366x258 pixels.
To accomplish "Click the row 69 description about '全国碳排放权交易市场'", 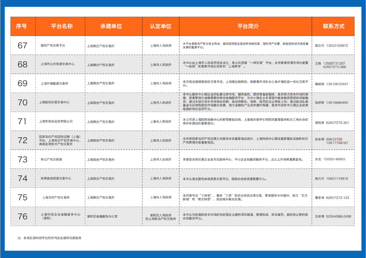I will 246,84.
